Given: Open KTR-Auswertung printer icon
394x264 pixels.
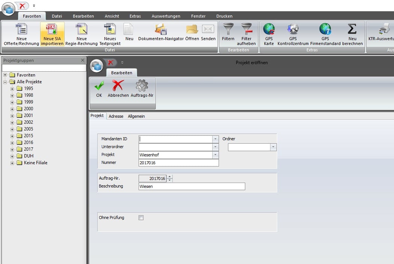Looking at the screenshot, I should click(381, 32).
